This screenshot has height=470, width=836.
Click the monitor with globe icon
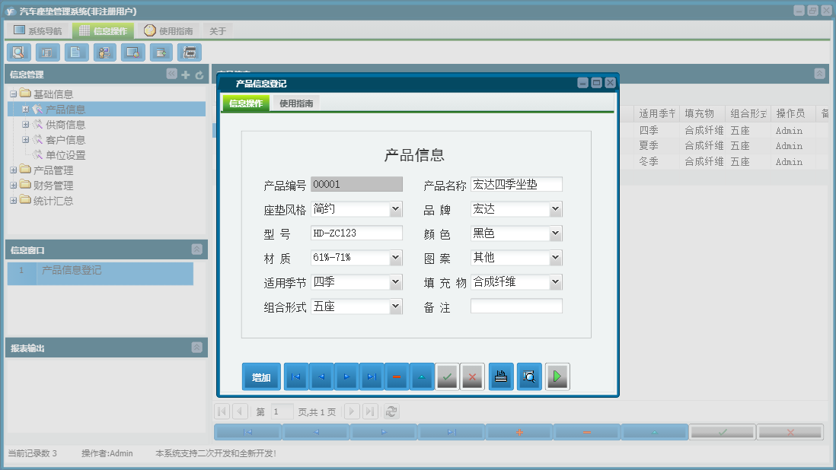(x=132, y=52)
